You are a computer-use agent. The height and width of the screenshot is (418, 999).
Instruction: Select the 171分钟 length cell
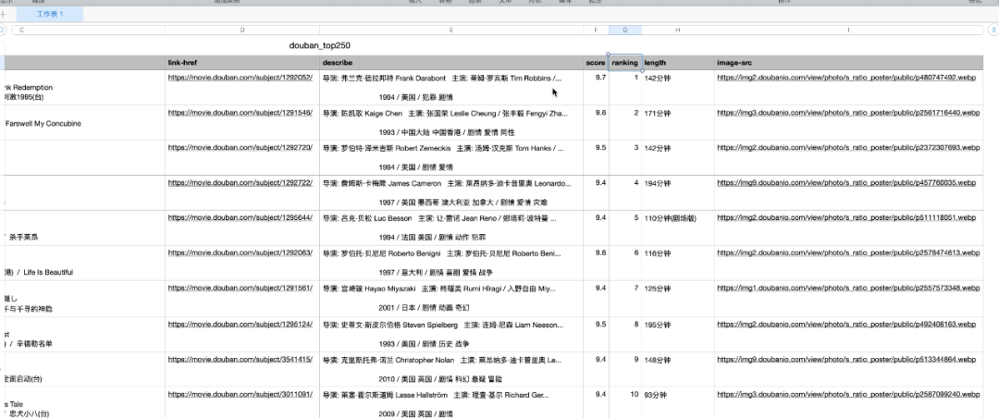(678, 122)
